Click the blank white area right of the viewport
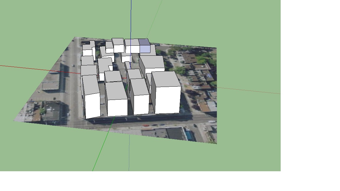Viewport: 340px width, 191px height. point(310,88)
